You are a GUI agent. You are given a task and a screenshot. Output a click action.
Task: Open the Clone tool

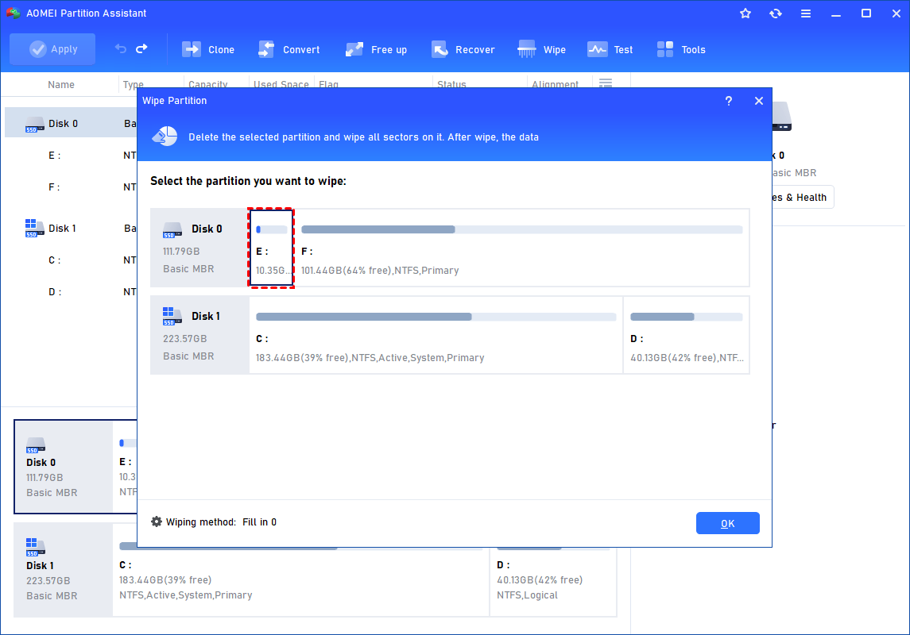(208, 50)
